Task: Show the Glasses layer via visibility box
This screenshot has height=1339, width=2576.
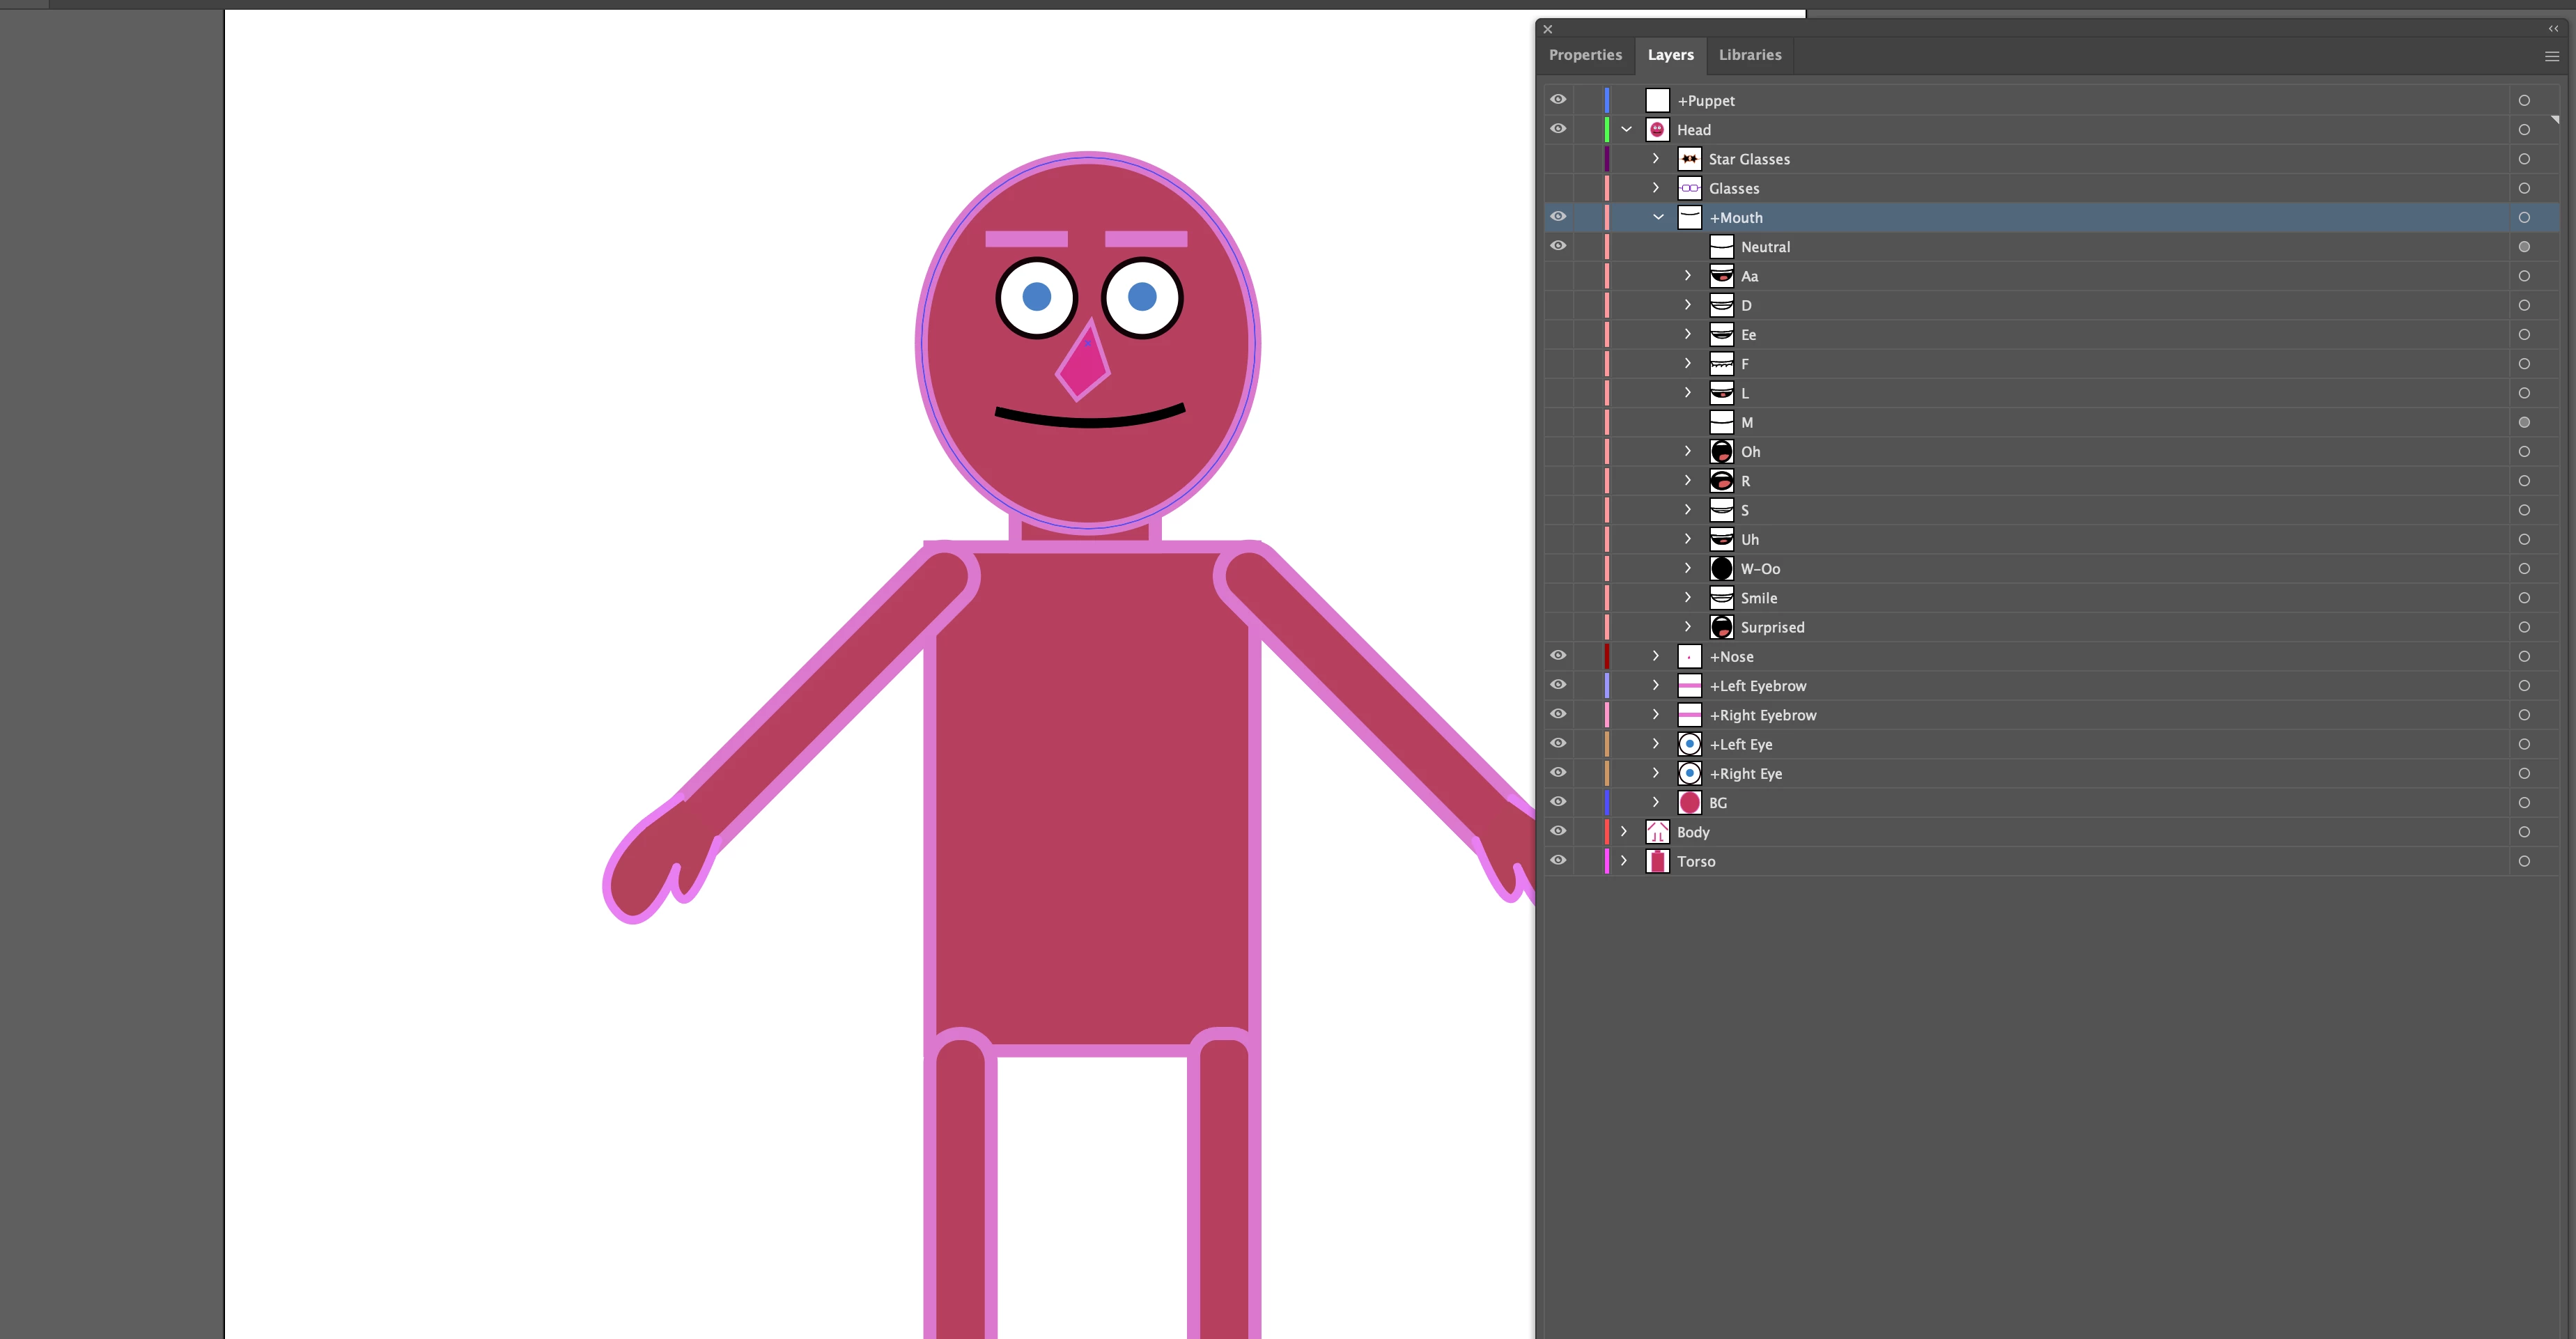Action: coord(1558,188)
